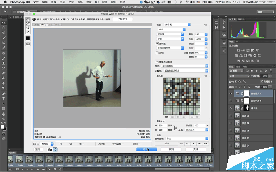Click the new color icon under color table
Viewport: 276px width, 172px height.
[x=192, y=117]
